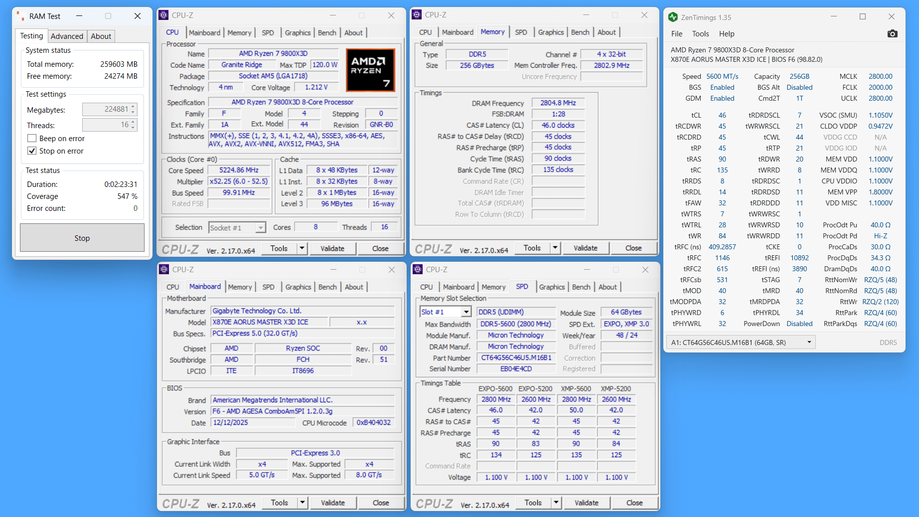Click CPU-Z icon in Memory window title bar

pos(417,15)
